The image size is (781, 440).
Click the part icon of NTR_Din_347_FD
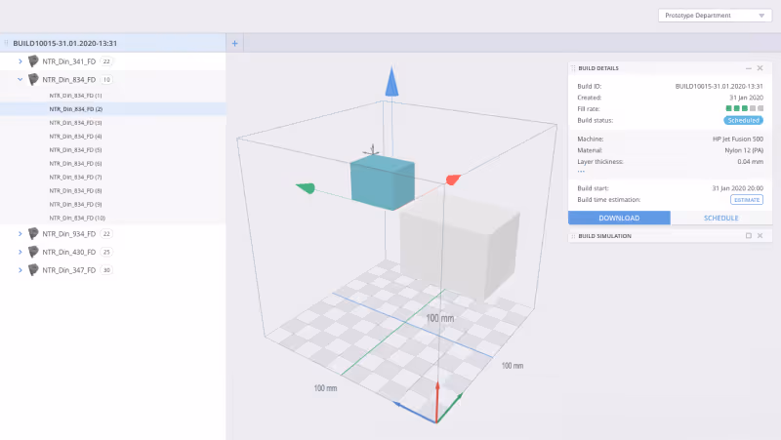click(x=33, y=270)
